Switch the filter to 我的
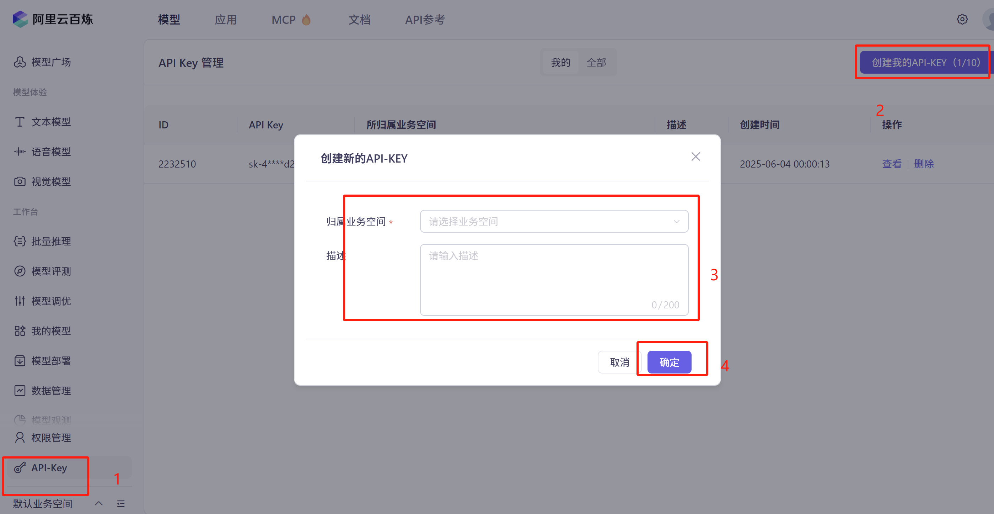 [x=560, y=63]
